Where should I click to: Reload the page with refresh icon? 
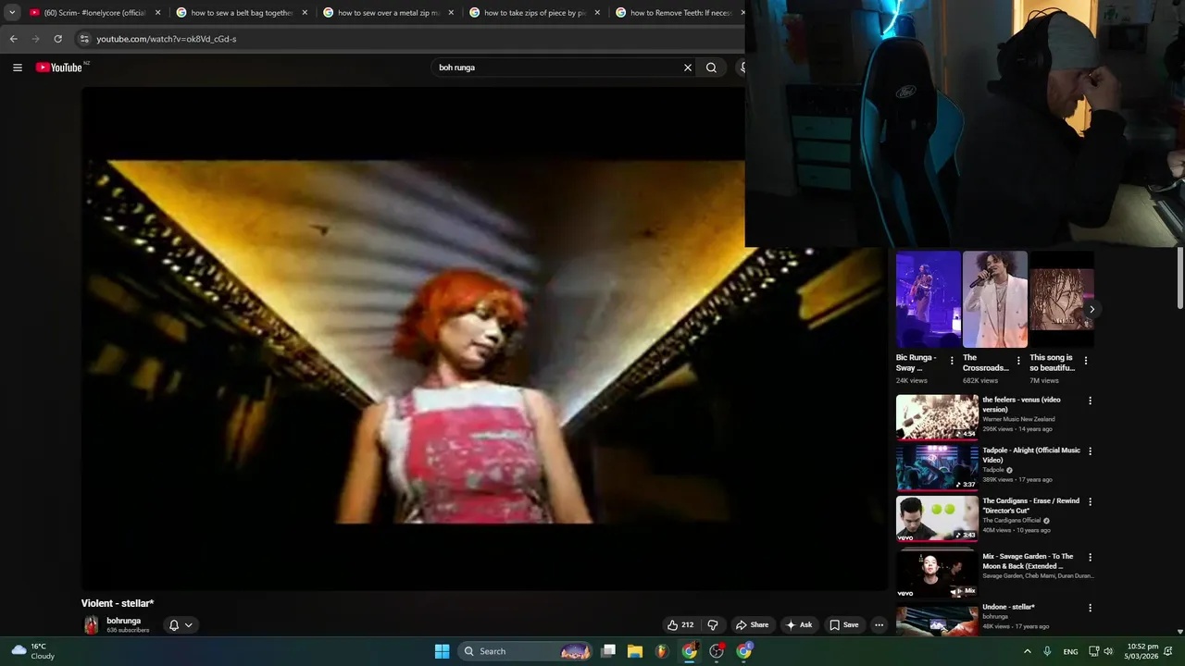click(x=57, y=39)
